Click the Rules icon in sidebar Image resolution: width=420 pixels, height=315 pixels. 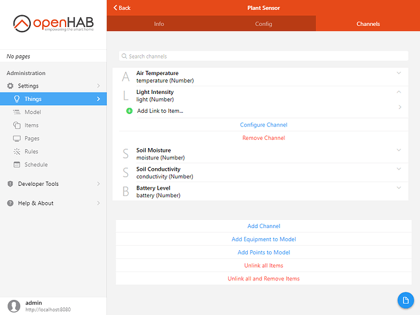17,152
